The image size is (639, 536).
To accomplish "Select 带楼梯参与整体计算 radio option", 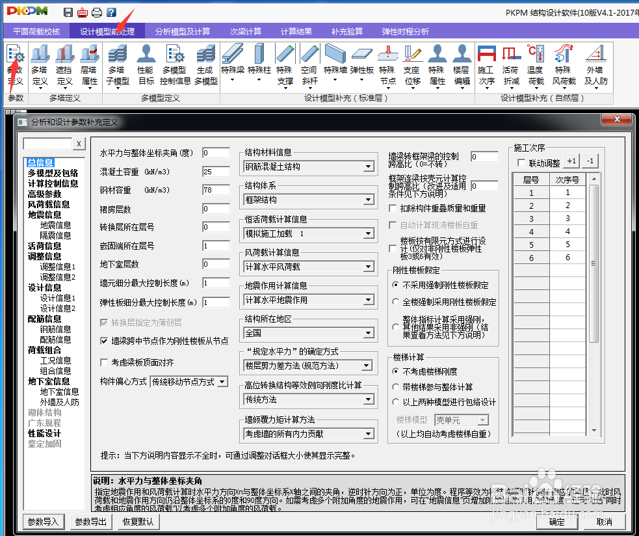I will click(x=395, y=386).
